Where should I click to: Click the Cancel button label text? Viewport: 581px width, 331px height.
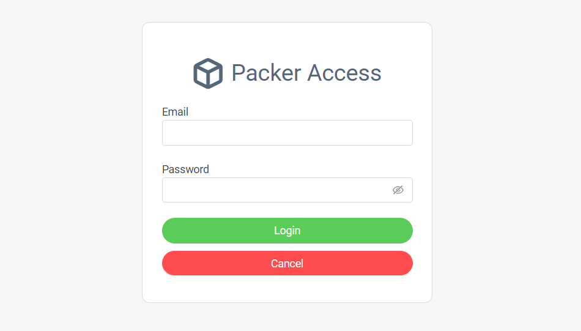[x=287, y=264]
